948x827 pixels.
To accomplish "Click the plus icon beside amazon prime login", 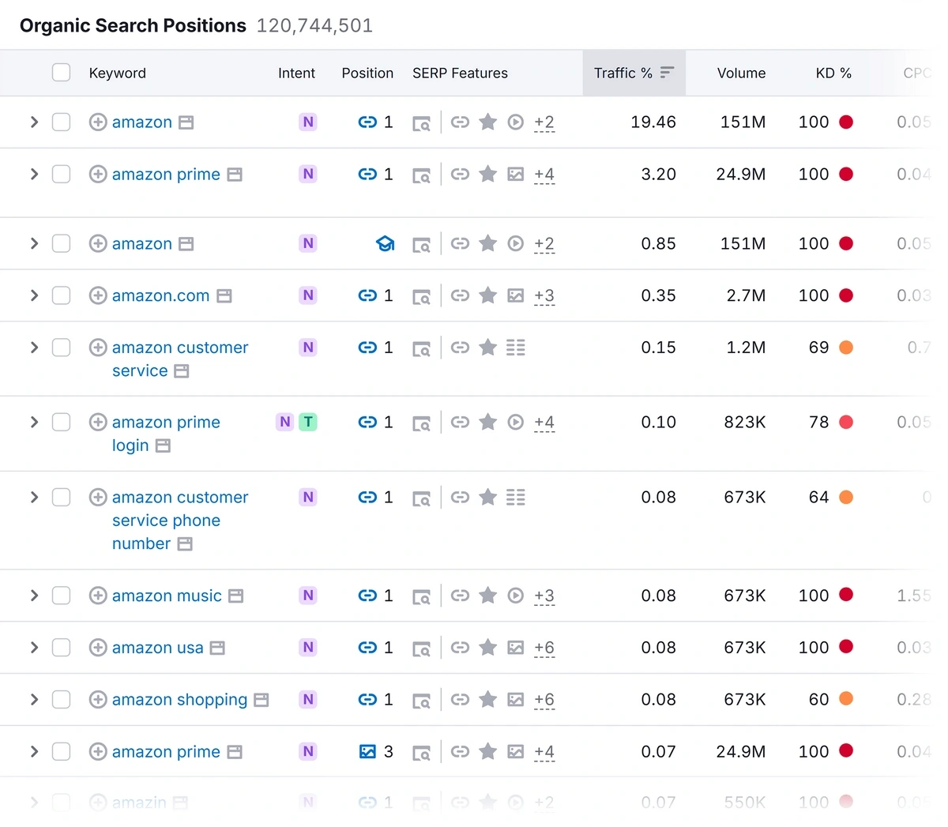I will 98,423.
